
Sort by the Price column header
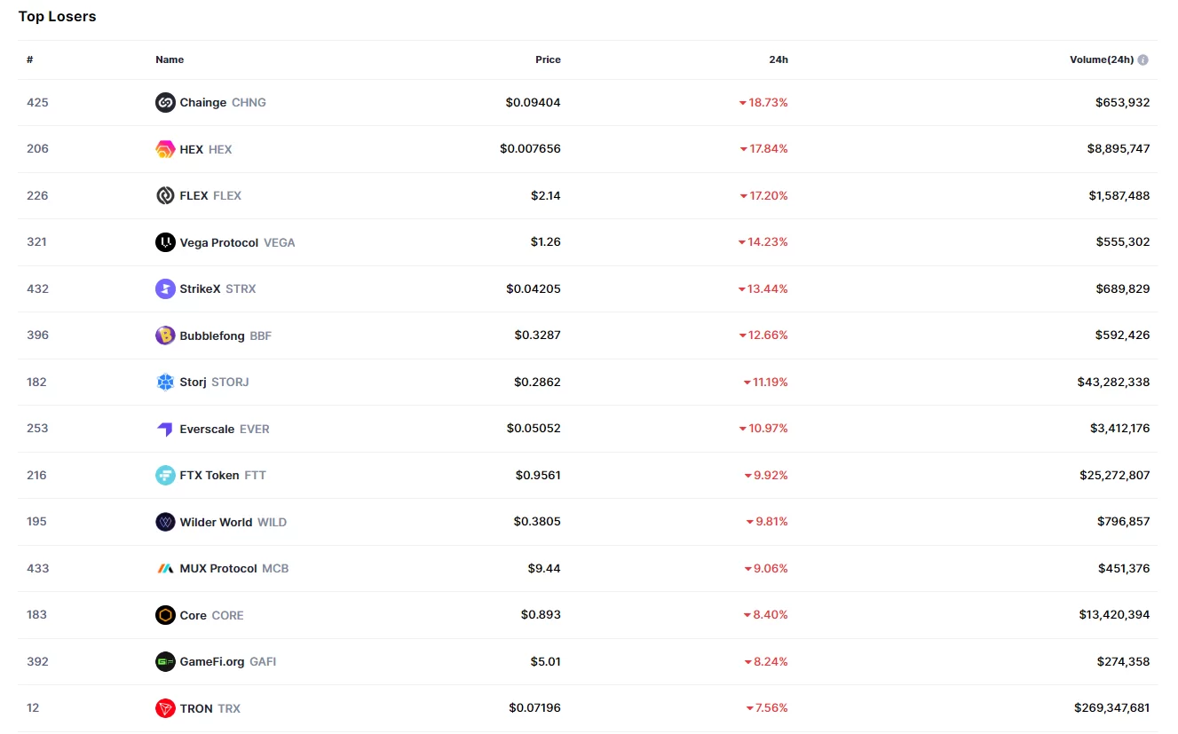pyautogui.click(x=548, y=59)
